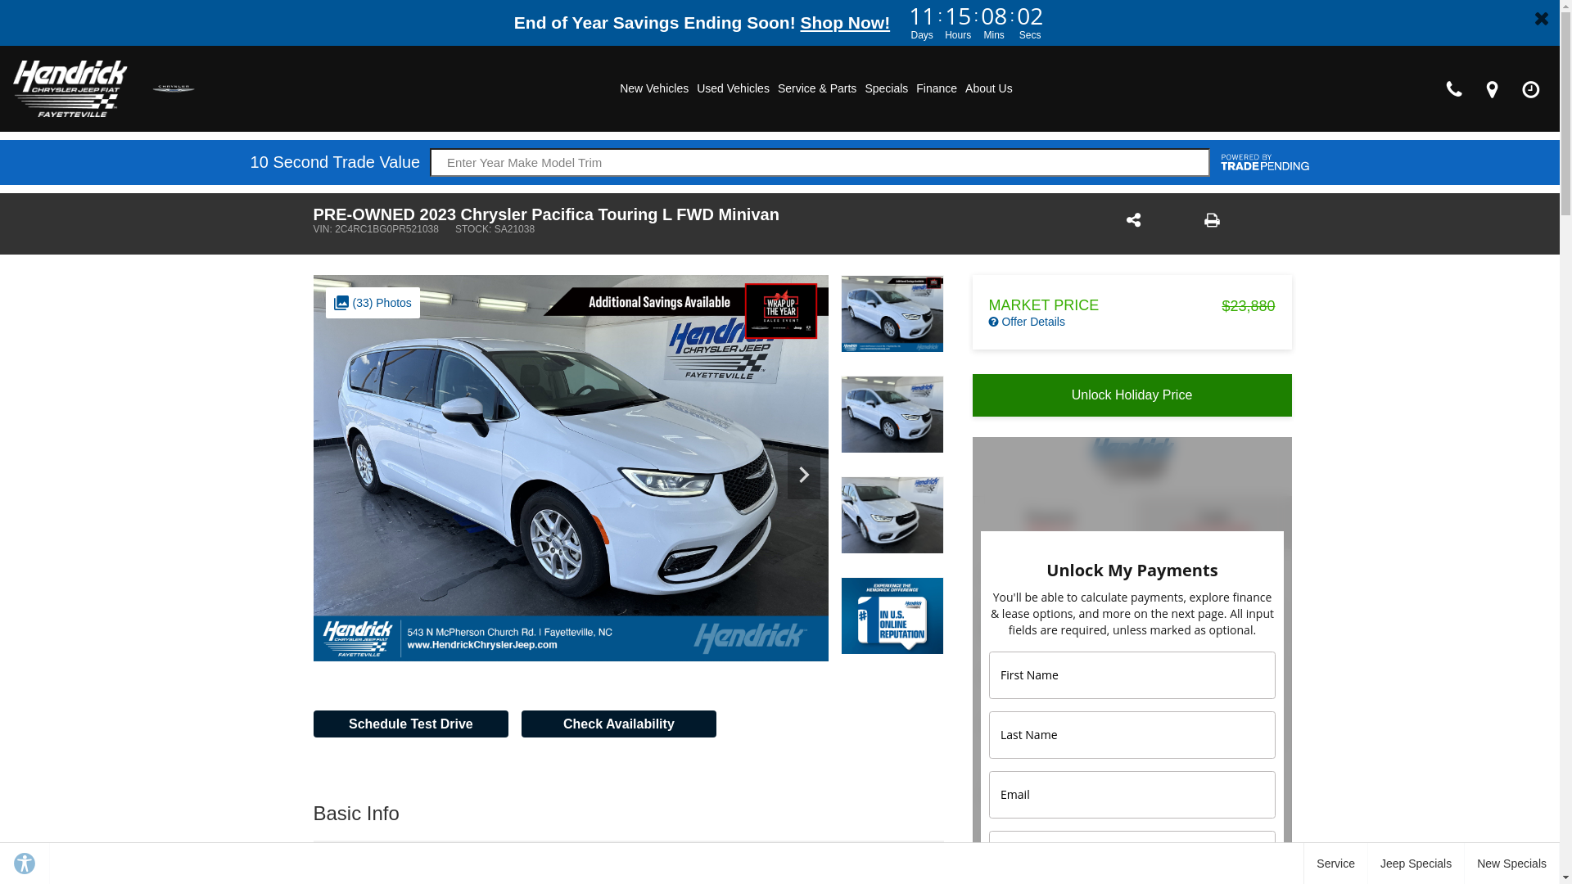Select the third front-view vehicle thumbnail

892,515
